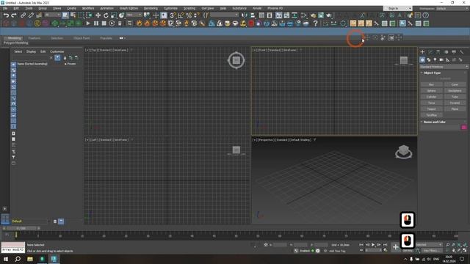The image size is (470, 264).
Task: Open the Hierarchy command panel tab
Action: (x=438, y=52)
